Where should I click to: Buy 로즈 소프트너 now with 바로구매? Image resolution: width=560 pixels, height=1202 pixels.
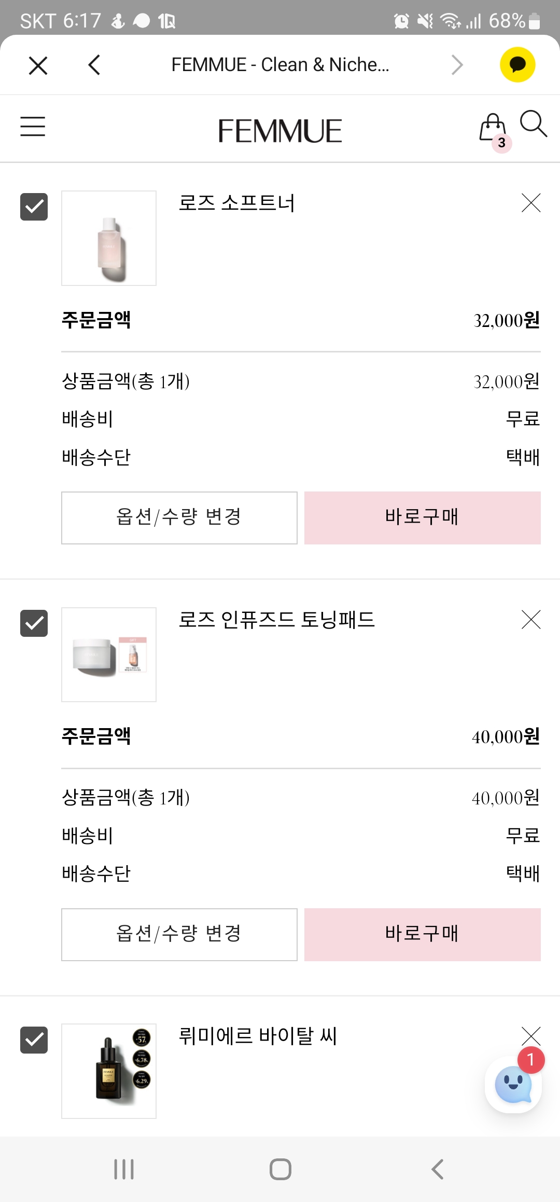(x=423, y=518)
